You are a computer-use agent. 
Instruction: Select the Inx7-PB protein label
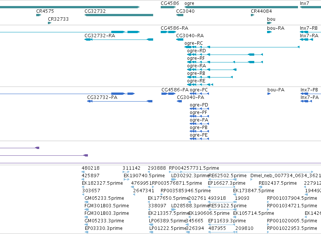tap(309, 90)
